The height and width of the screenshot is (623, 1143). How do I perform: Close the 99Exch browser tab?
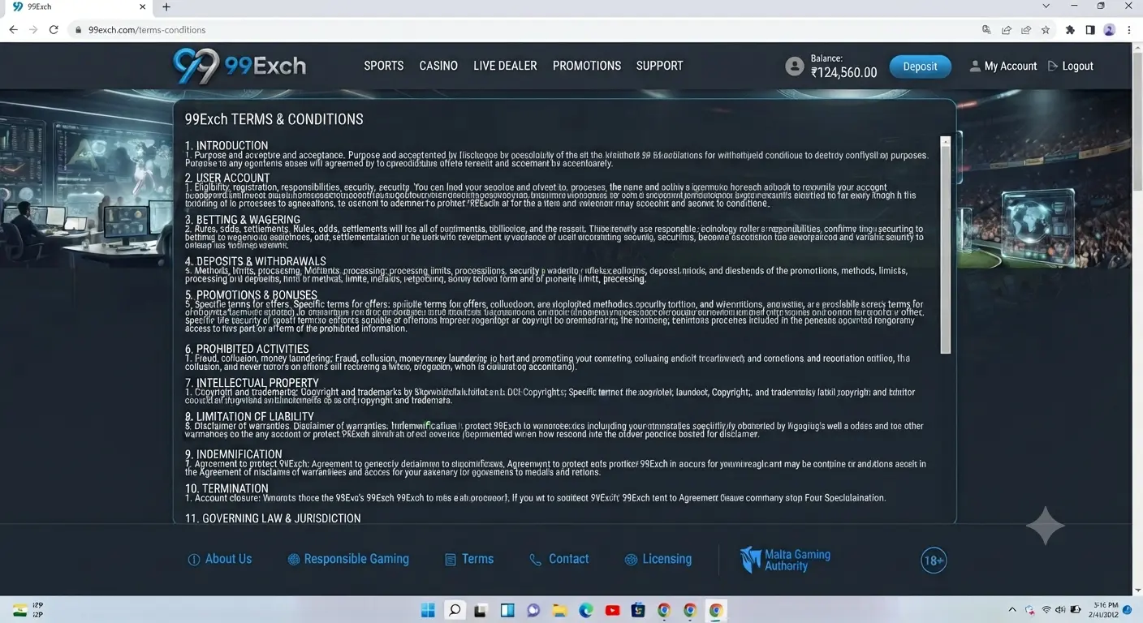[143, 6]
